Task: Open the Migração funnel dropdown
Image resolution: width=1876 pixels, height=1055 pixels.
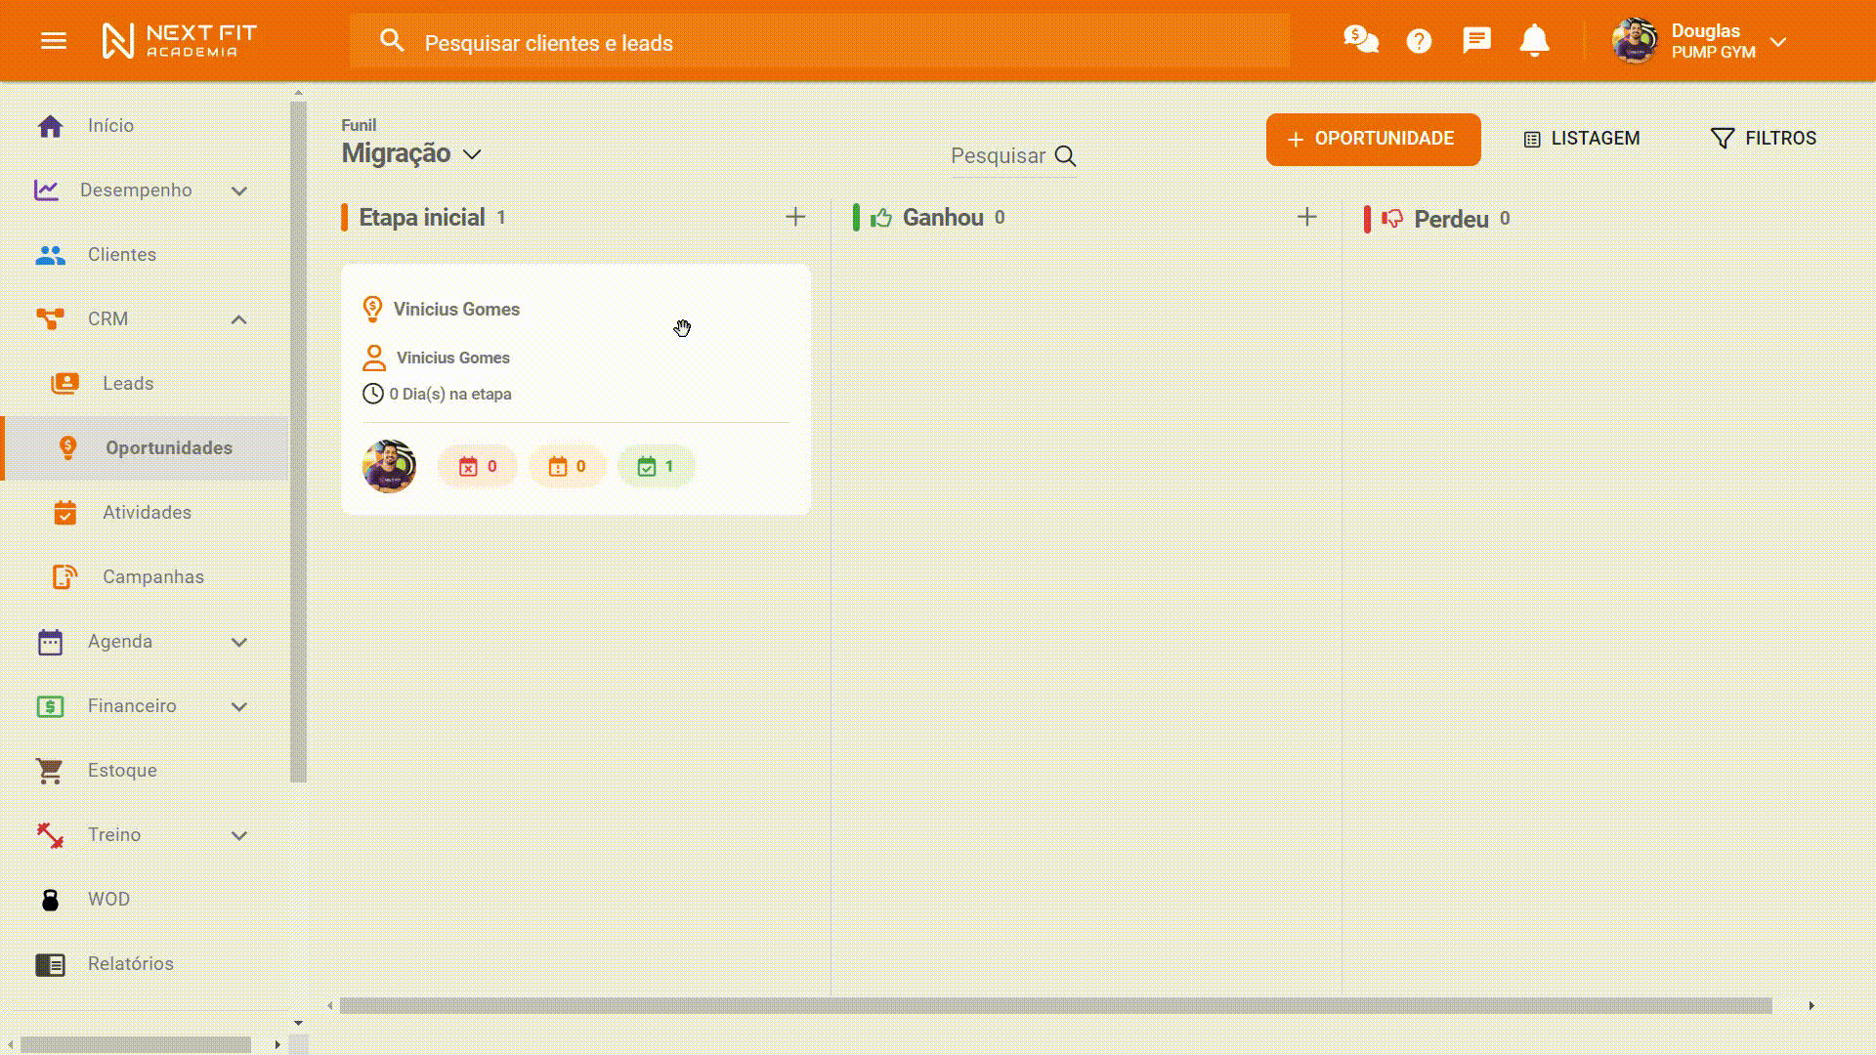Action: [x=412, y=154]
